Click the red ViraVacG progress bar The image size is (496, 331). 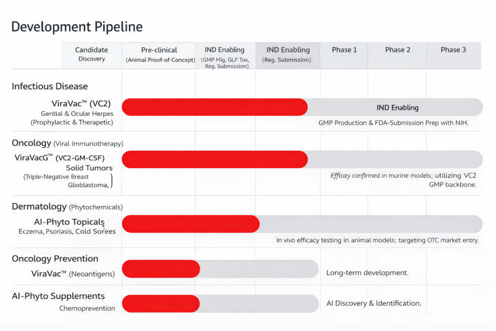(214, 159)
